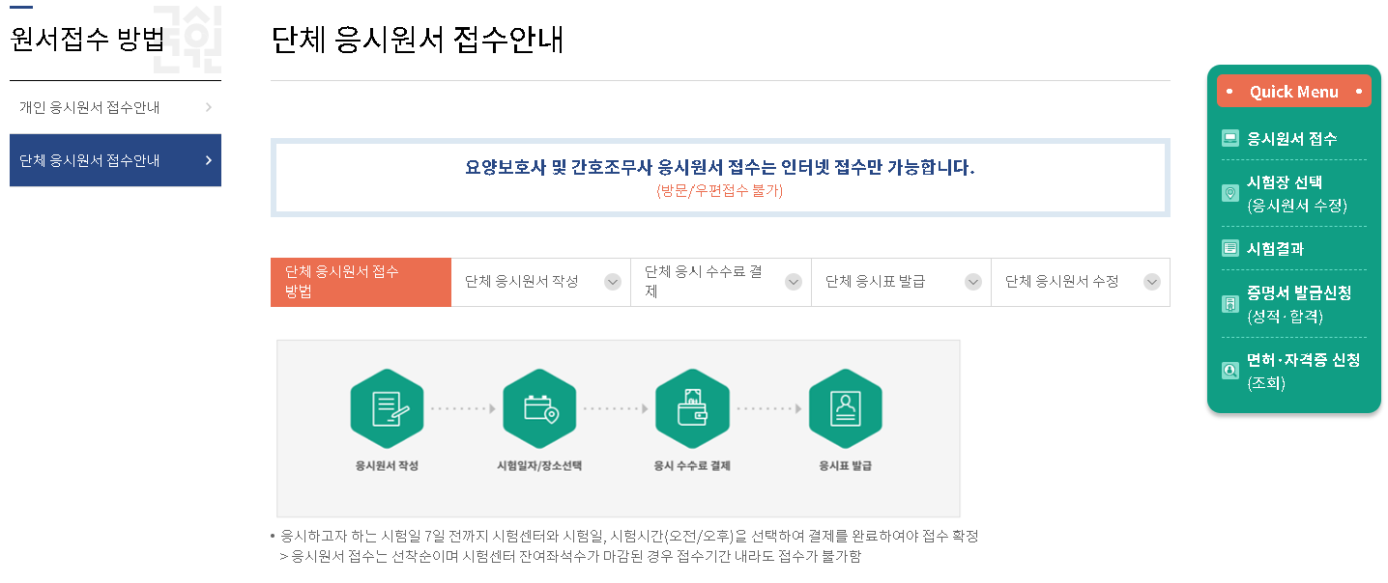Image resolution: width=1388 pixels, height=583 pixels.
Task: Open 개인 응시원서 접수안내 in sidebar
Action: 115,107
